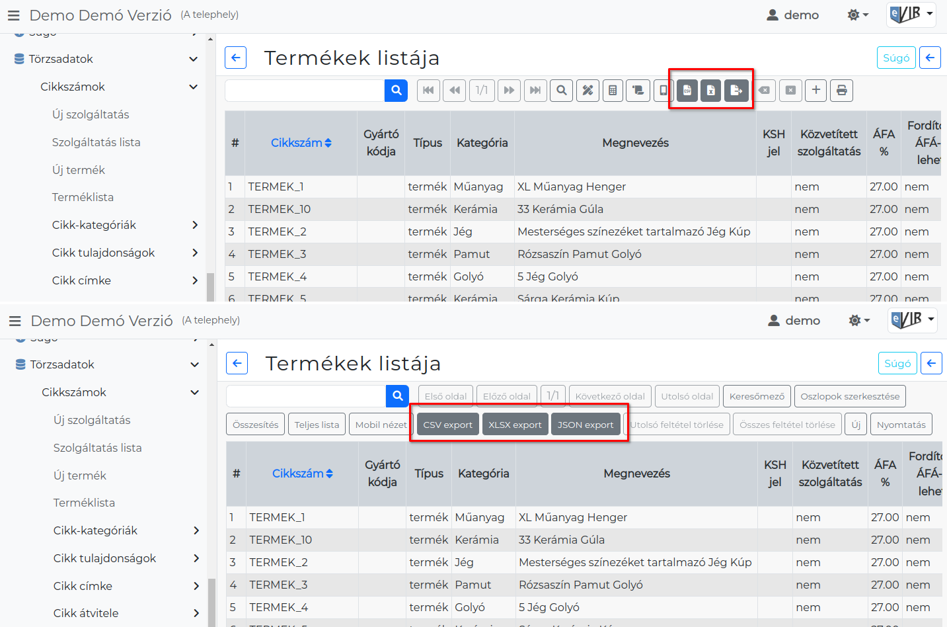
Task: Click the CSV export file icon
Action: tap(687, 91)
